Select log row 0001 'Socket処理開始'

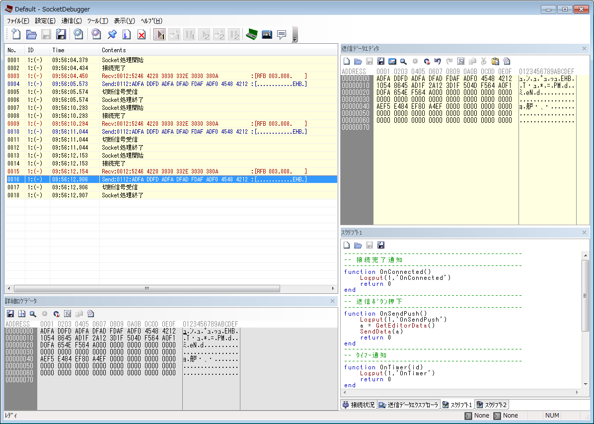tap(171, 60)
